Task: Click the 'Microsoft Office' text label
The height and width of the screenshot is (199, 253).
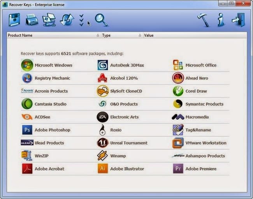Action: pos(201,65)
